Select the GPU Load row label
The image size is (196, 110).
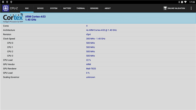click(x=8, y=73)
